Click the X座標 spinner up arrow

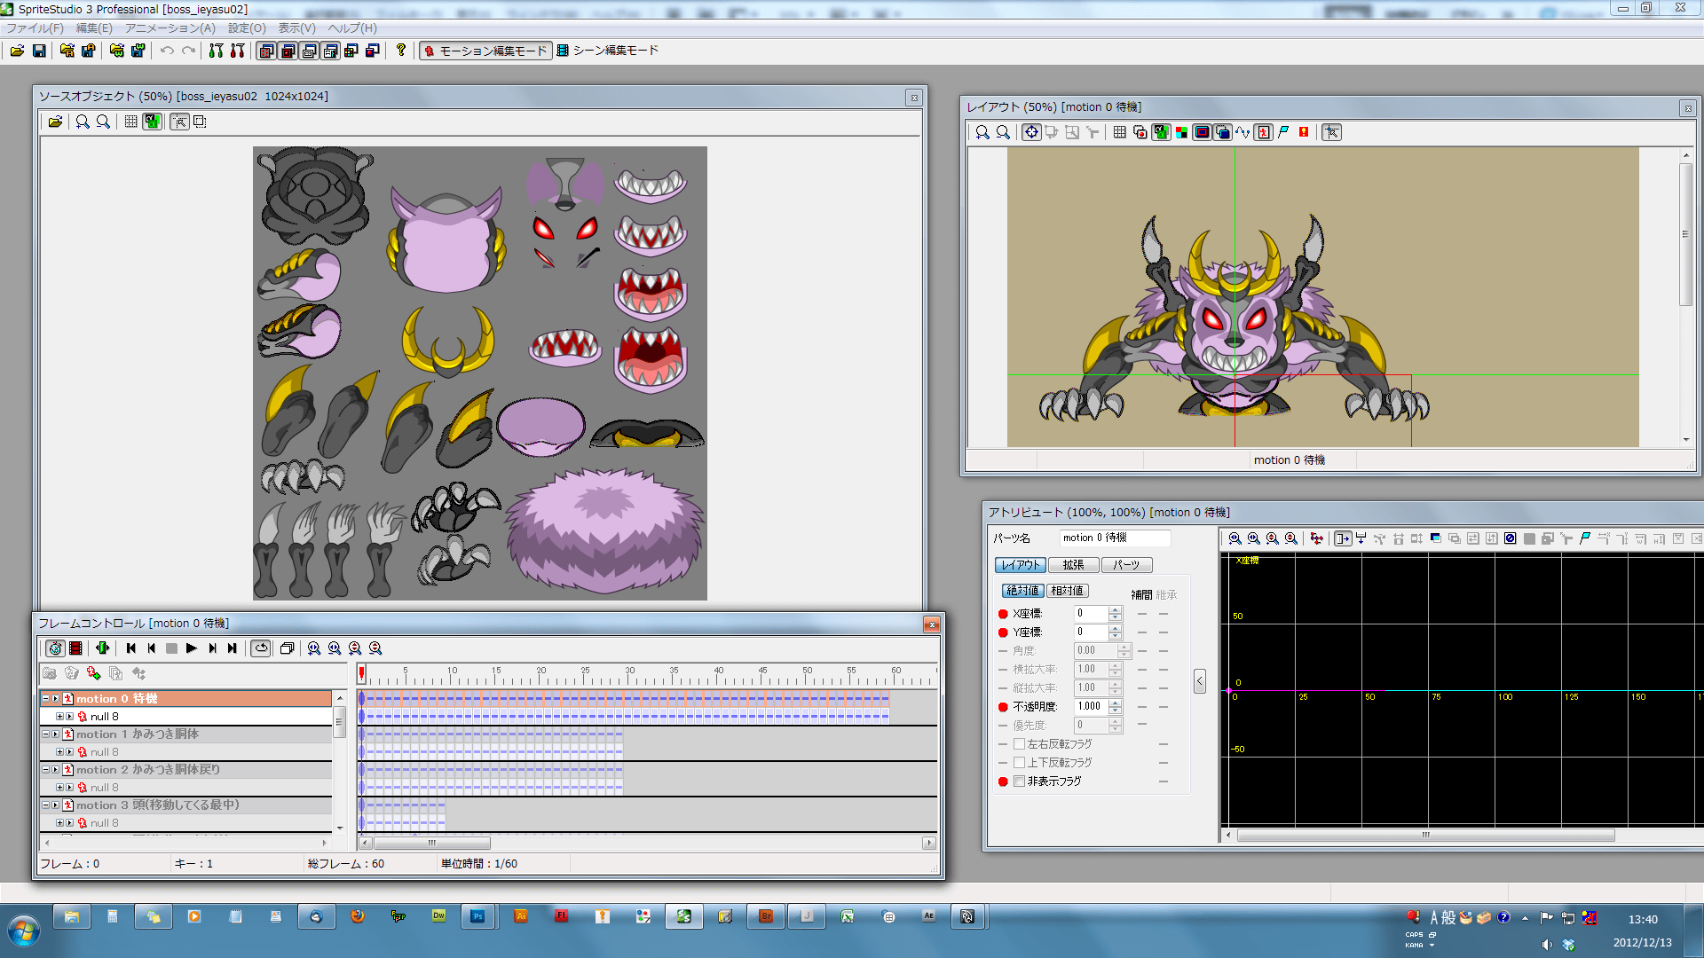click(1116, 609)
